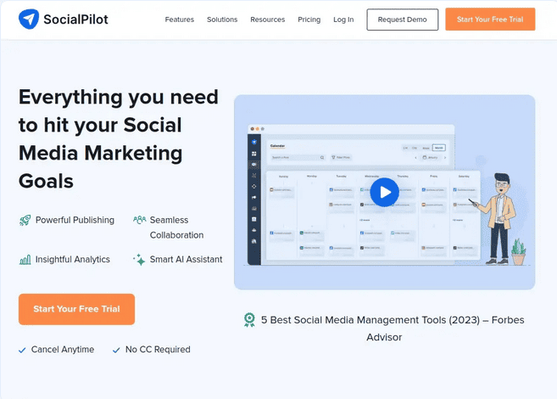Click the Insightful Analytics text
This screenshot has height=399, width=557.
tap(73, 260)
